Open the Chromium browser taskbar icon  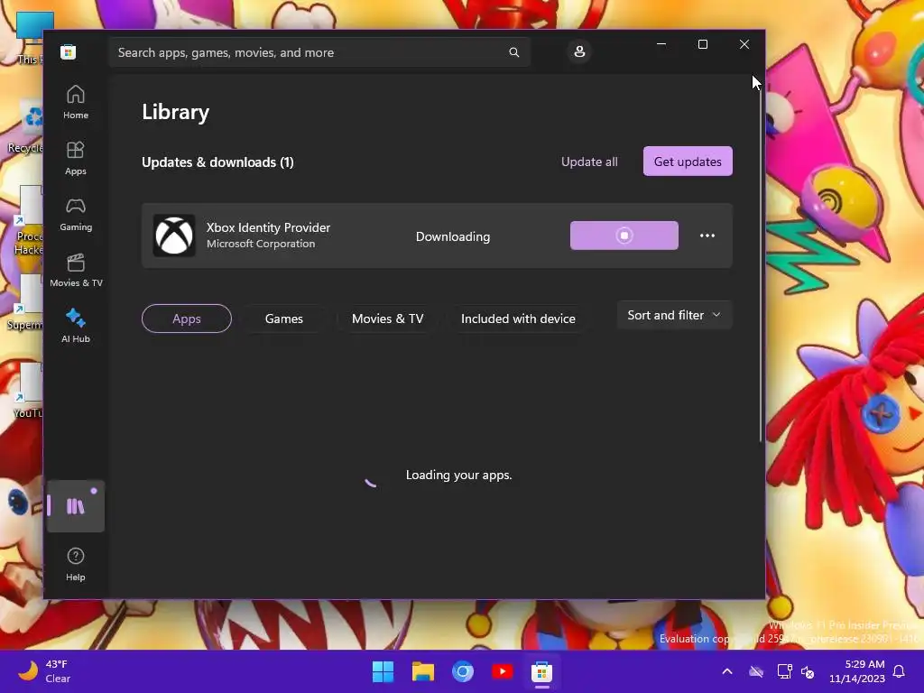pyautogui.click(x=463, y=671)
